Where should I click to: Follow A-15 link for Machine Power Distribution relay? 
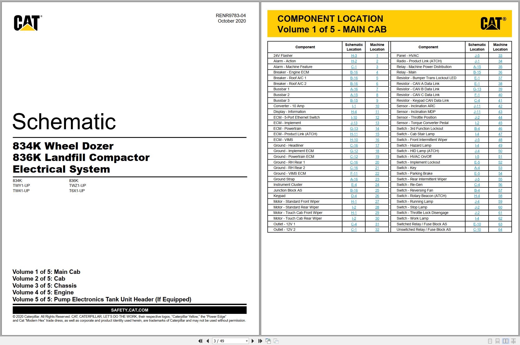coord(477,67)
